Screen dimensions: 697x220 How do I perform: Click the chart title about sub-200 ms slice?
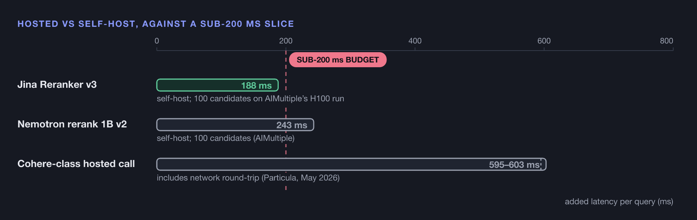tap(156, 24)
